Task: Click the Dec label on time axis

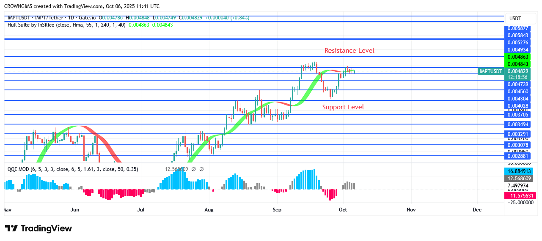Action: click(x=477, y=209)
